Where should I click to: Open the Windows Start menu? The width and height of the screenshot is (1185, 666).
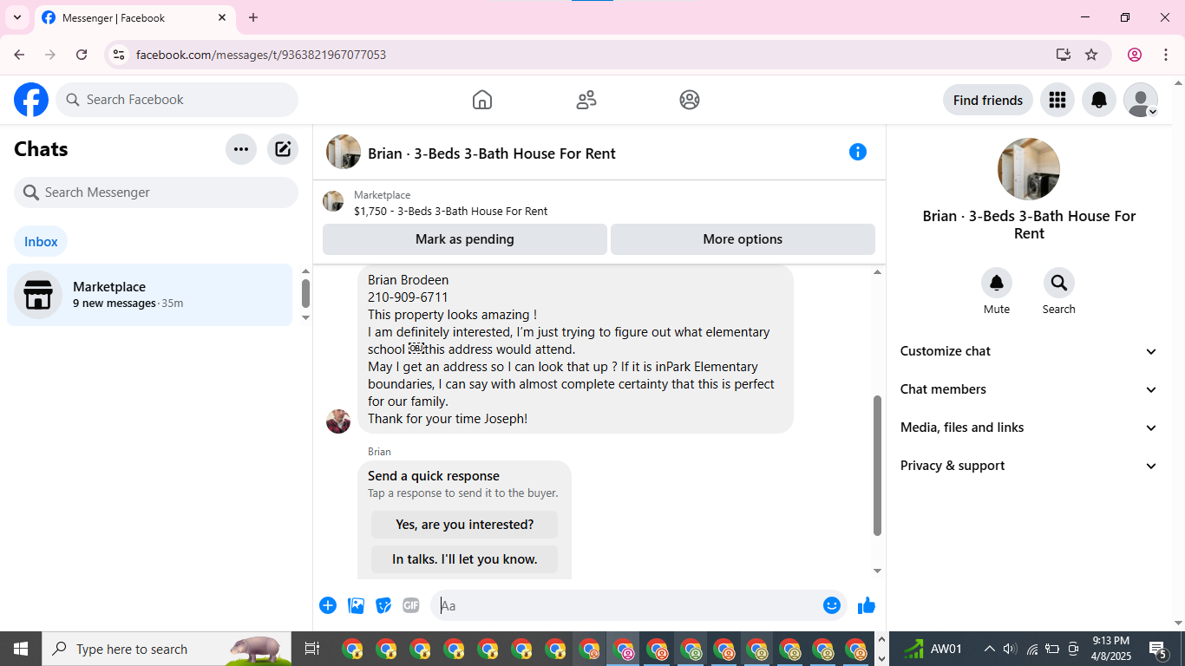click(21, 649)
